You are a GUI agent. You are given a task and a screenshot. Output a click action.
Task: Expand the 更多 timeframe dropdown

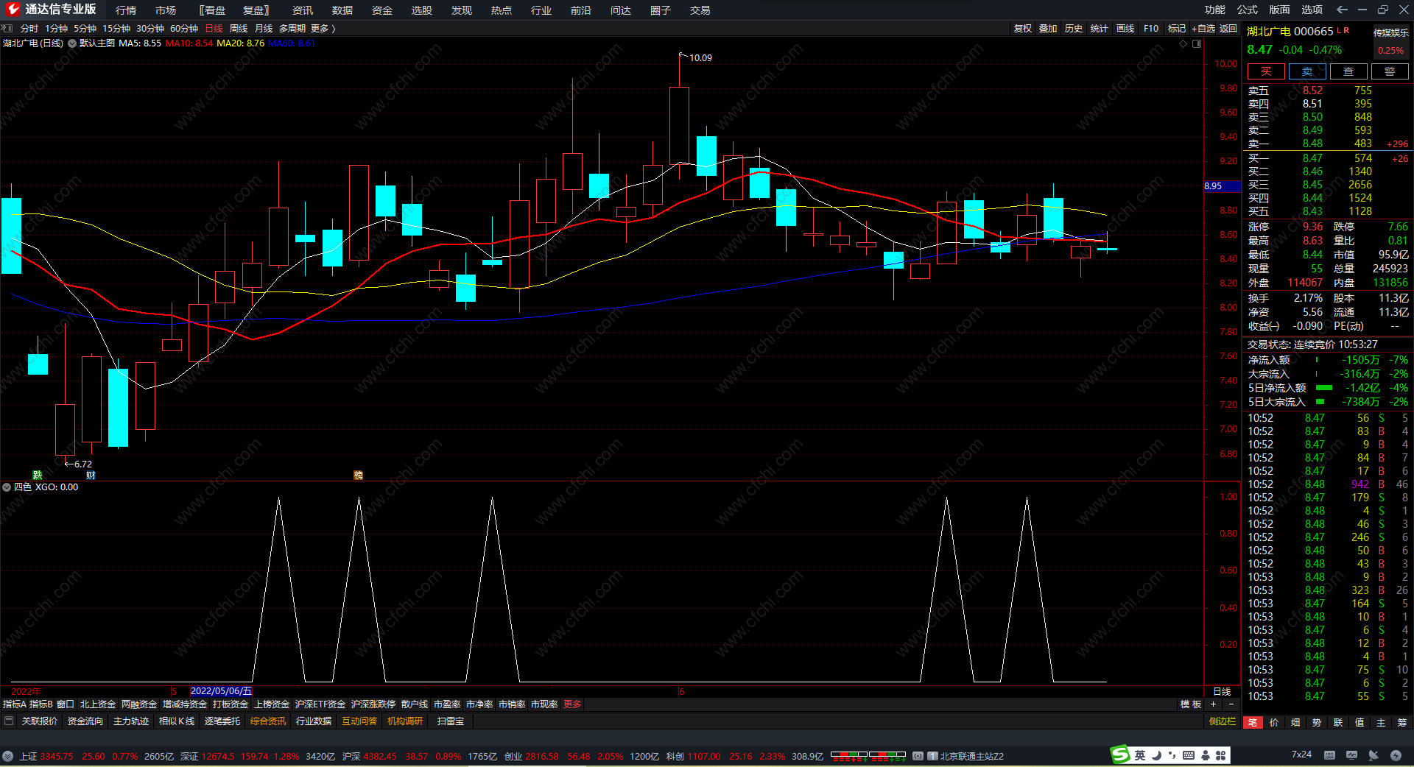(x=323, y=29)
